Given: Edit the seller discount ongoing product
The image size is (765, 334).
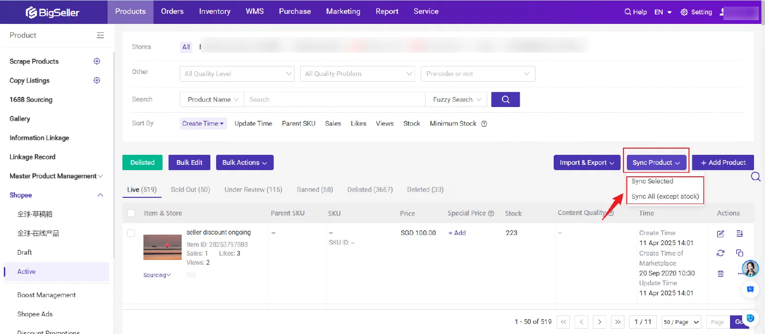Looking at the screenshot, I should pyautogui.click(x=721, y=234).
